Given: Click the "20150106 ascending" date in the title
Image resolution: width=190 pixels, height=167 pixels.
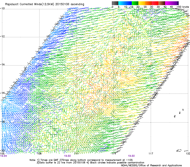Looking at the screenshot, I should pyautogui.click(x=70, y=4).
